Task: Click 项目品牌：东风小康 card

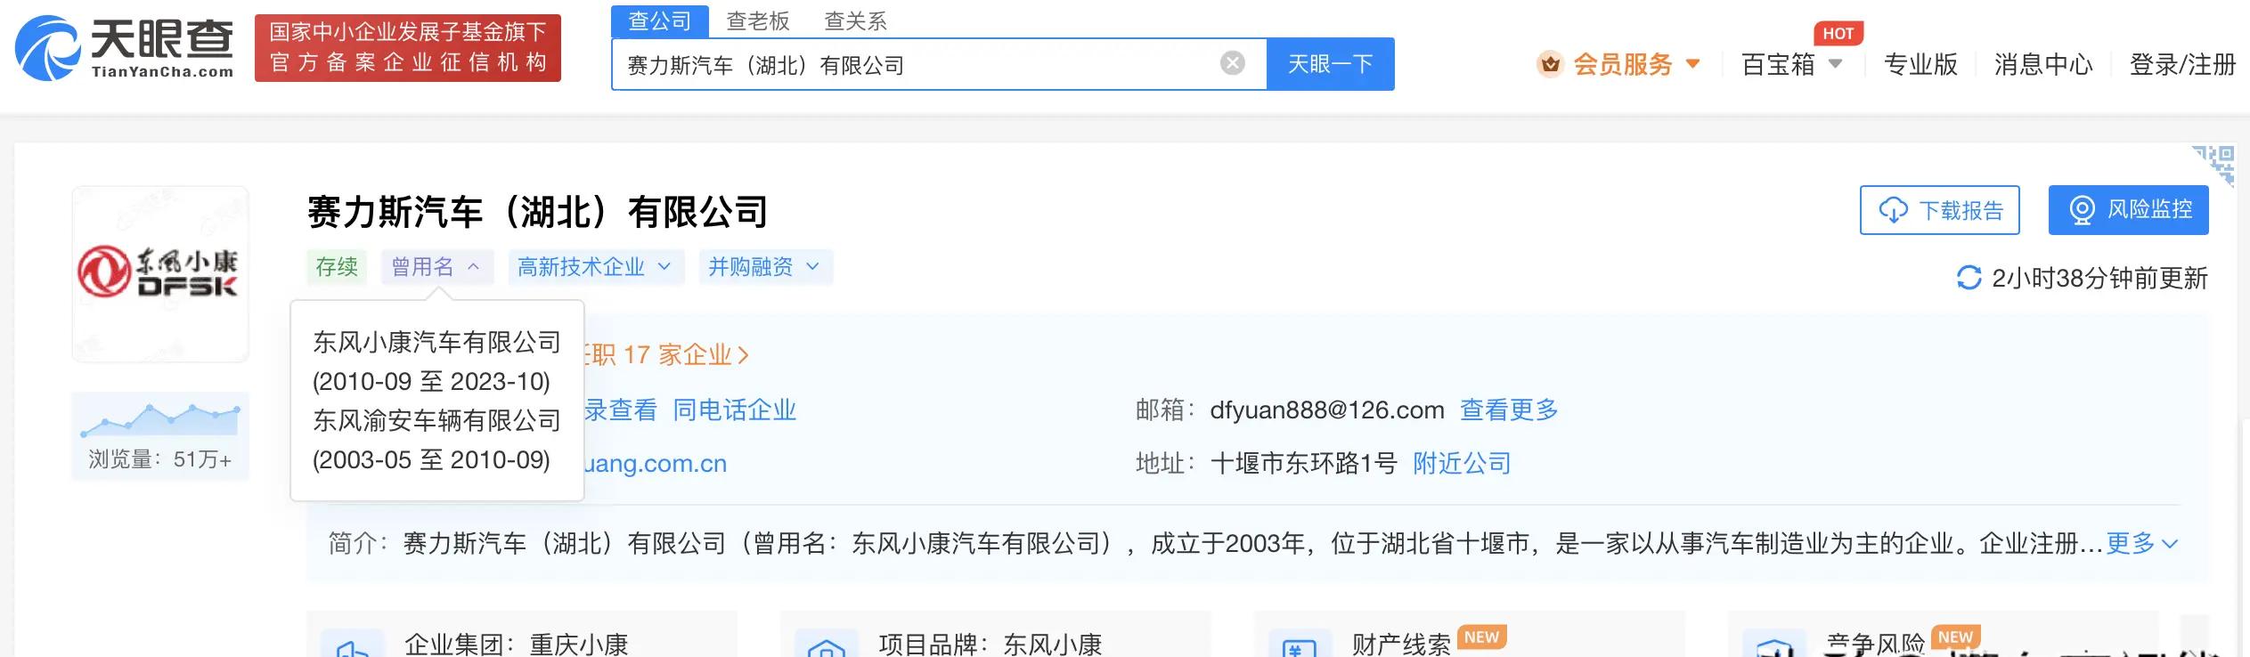Action: point(996,634)
